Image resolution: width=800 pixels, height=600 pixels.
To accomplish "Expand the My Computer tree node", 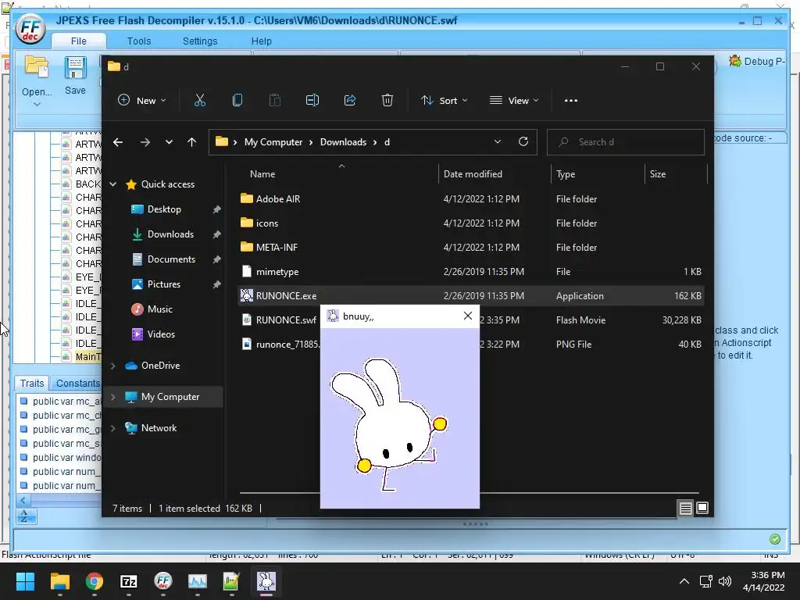I will tap(113, 397).
